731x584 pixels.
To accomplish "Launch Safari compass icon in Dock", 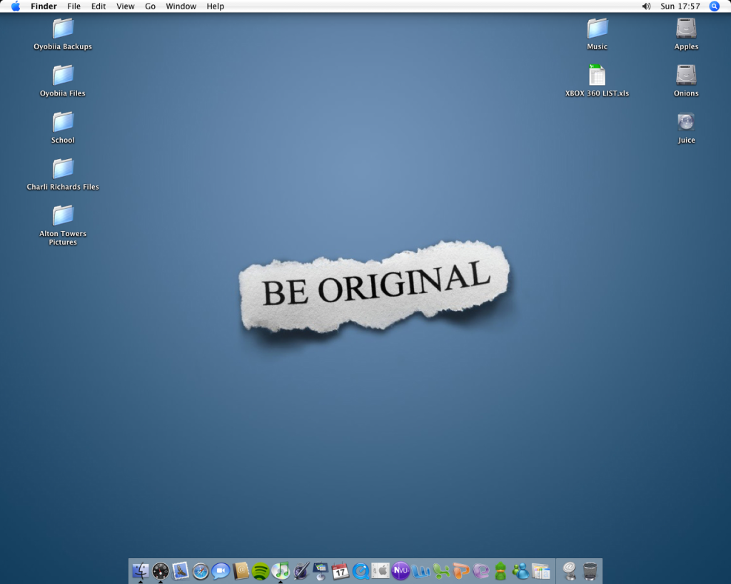I will 201,571.
